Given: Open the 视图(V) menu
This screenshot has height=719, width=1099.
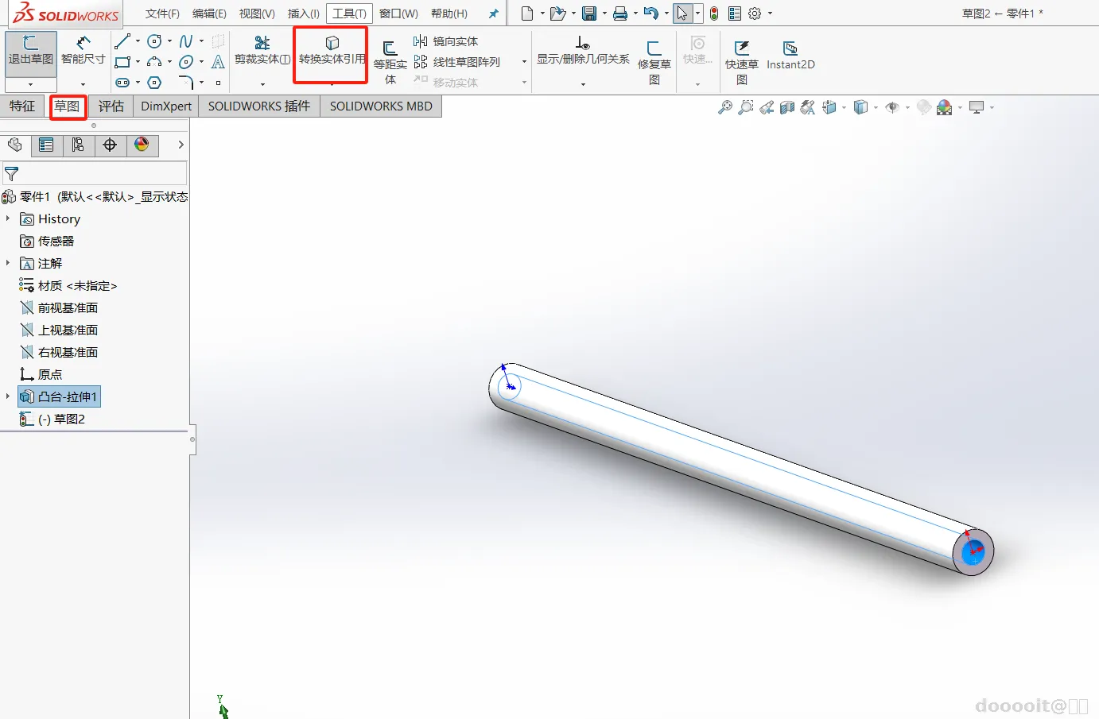Looking at the screenshot, I should (x=257, y=14).
